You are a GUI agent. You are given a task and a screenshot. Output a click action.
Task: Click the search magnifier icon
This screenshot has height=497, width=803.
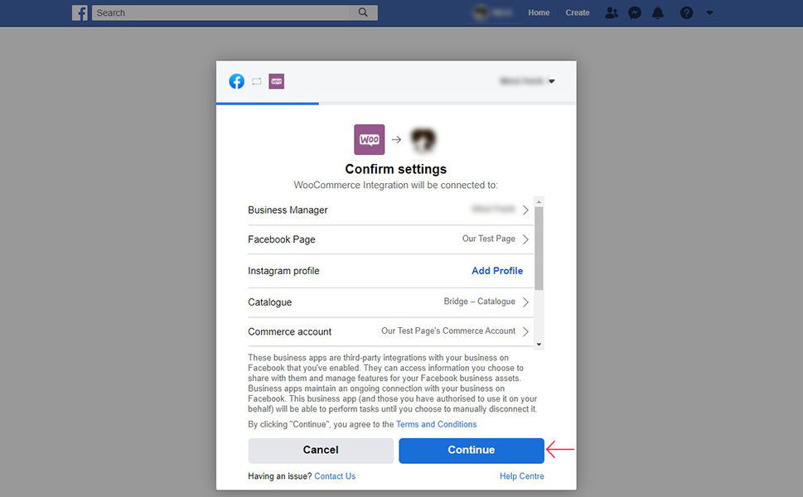click(363, 12)
